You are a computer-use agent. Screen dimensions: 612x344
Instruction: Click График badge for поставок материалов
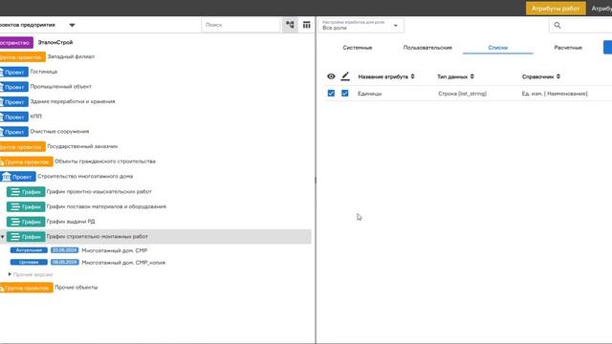pos(26,206)
